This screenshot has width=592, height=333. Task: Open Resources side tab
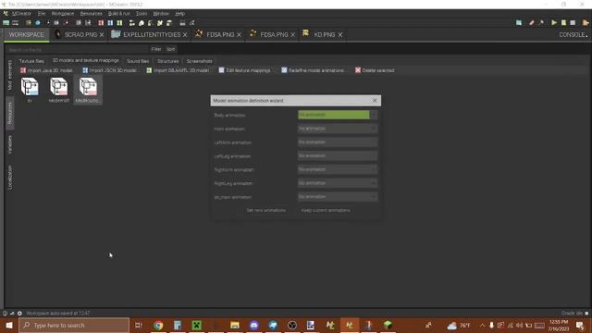coord(10,113)
